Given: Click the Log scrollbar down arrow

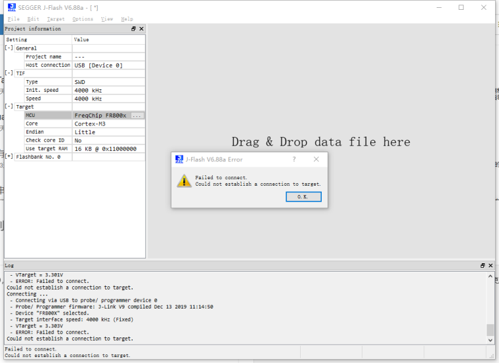Looking at the screenshot, I should point(490,340).
